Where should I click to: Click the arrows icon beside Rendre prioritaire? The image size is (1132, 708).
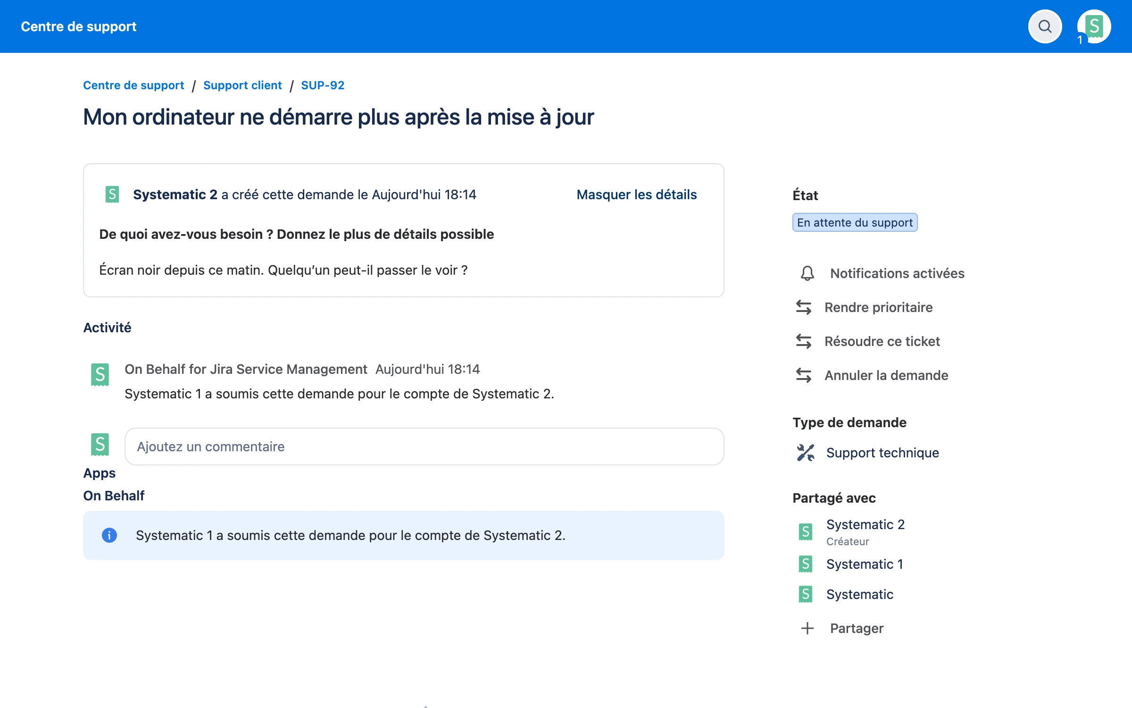[804, 307]
